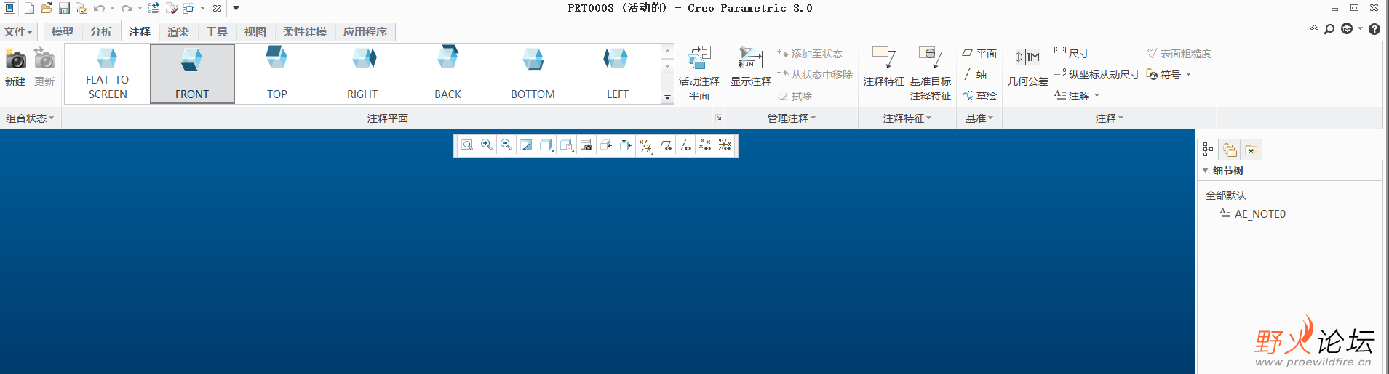The width and height of the screenshot is (1389, 374).
Task: Select the LEFT annotation plane
Action: point(618,73)
